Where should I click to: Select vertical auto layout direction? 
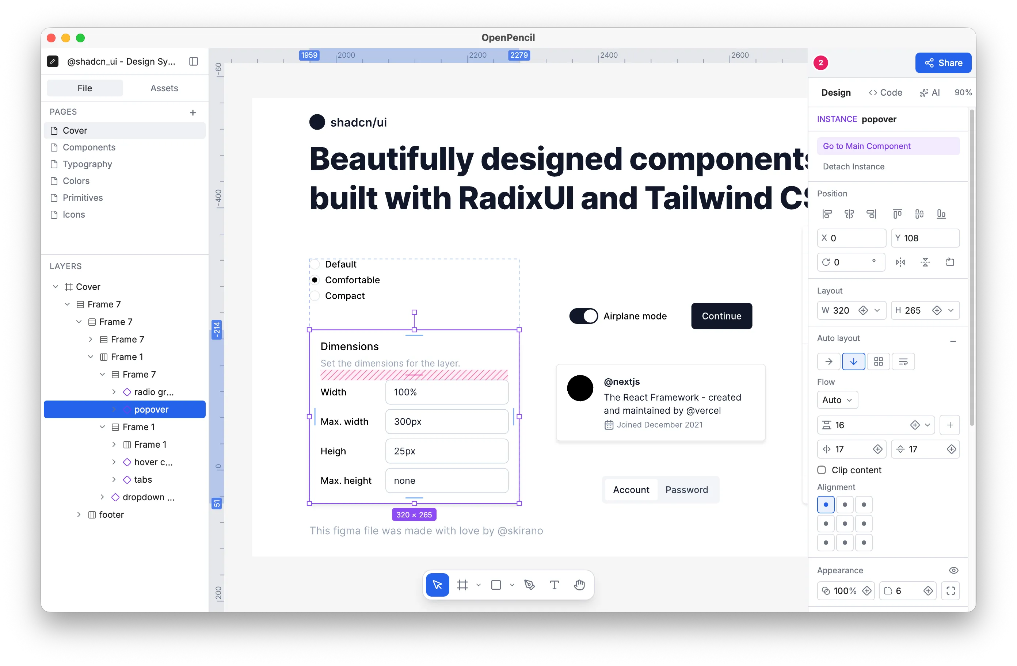[853, 362]
